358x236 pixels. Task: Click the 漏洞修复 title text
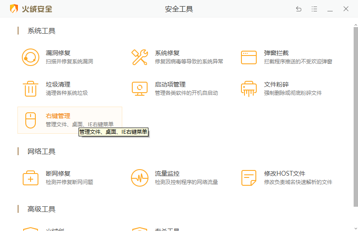tap(58, 53)
